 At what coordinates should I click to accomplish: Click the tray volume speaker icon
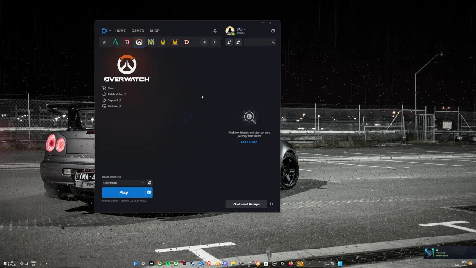(x=22, y=264)
